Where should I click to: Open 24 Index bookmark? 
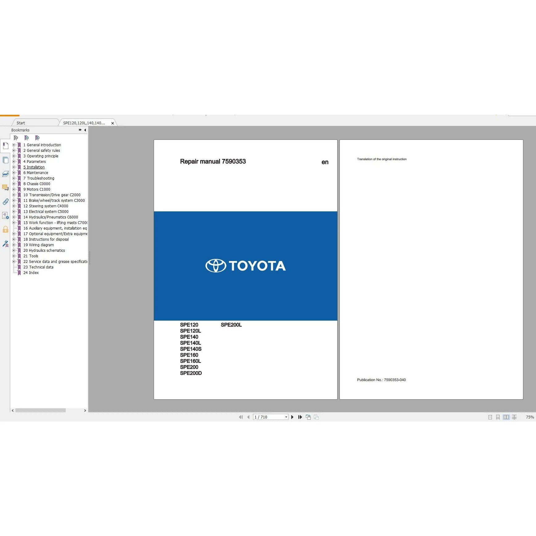tap(31, 272)
